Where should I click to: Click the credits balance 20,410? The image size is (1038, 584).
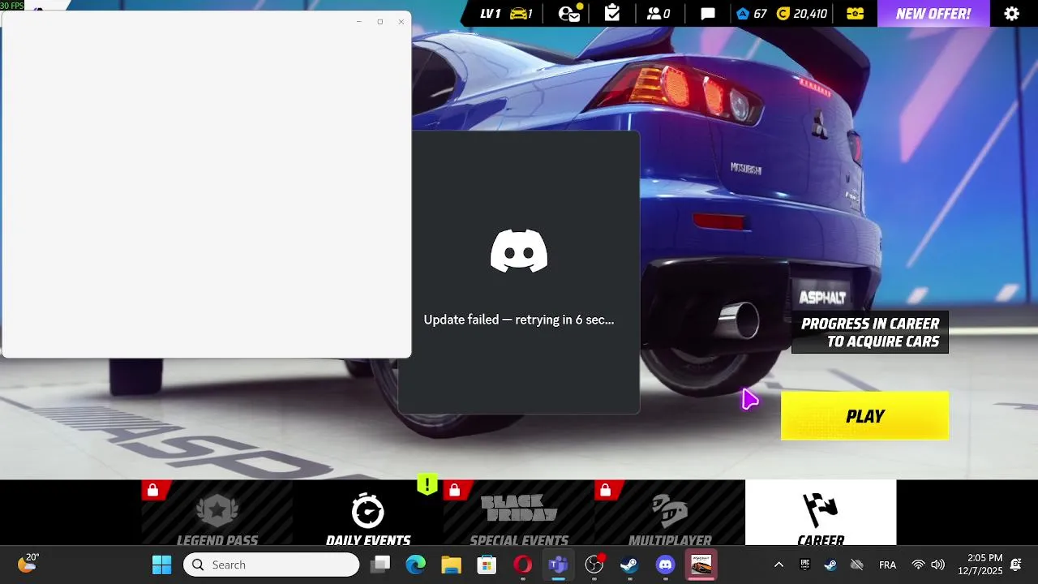coord(802,14)
